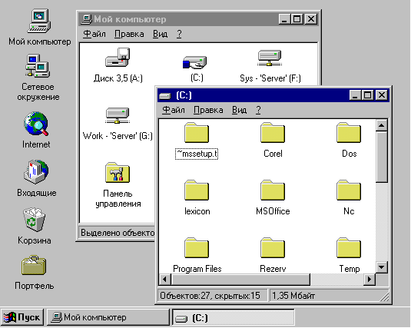Select the Портфель briefcase desktop icon
This screenshot has width=411, height=328.
pyautogui.click(x=34, y=265)
